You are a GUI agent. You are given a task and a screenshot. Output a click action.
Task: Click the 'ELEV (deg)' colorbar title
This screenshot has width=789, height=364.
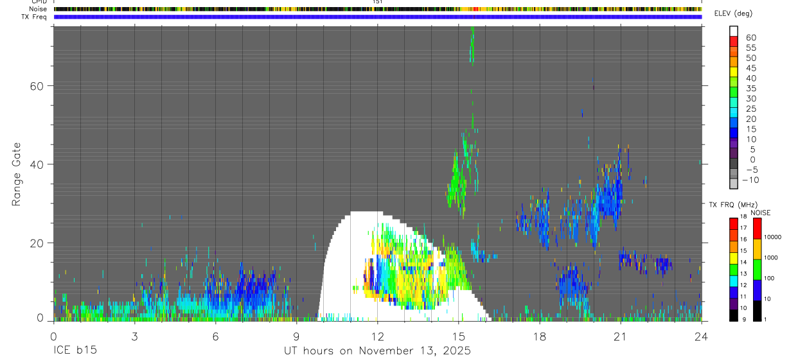point(733,13)
